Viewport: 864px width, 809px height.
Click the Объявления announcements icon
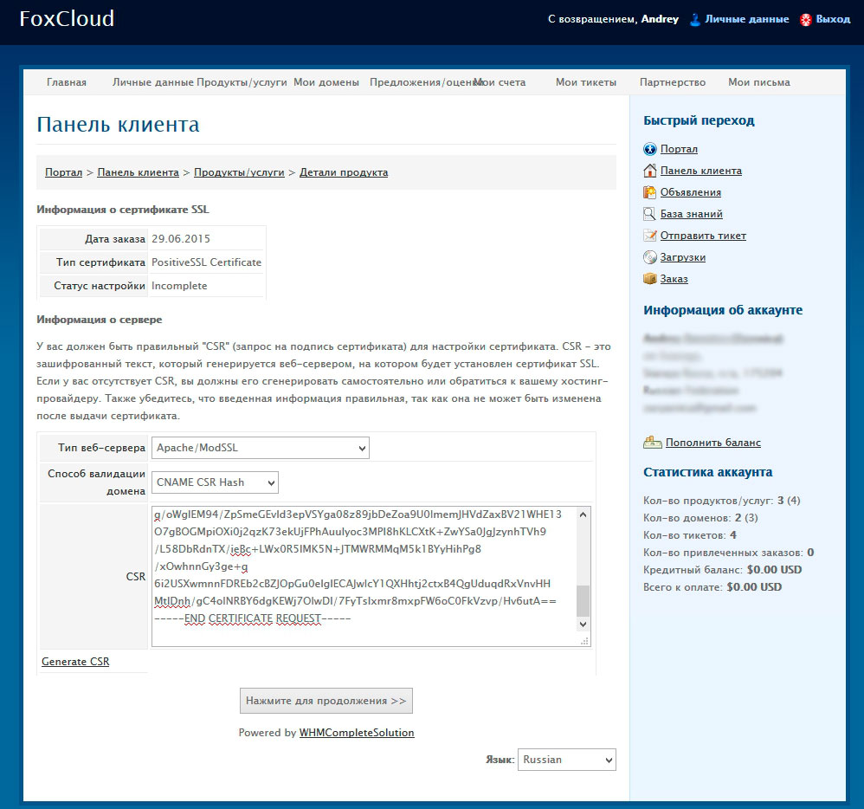pos(649,192)
